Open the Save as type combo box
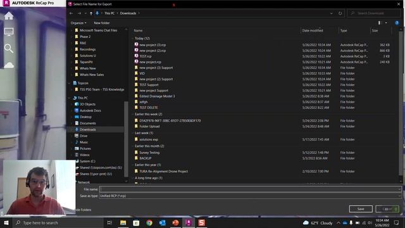Viewport: 405px width, 228px height. (250, 196)
